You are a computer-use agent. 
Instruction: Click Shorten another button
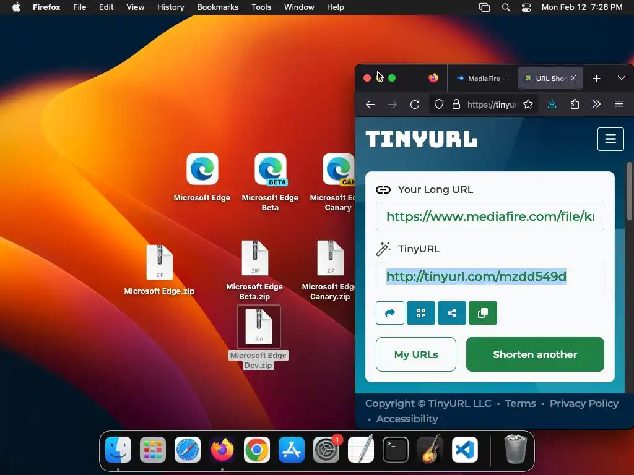click(x=535, y=354)
